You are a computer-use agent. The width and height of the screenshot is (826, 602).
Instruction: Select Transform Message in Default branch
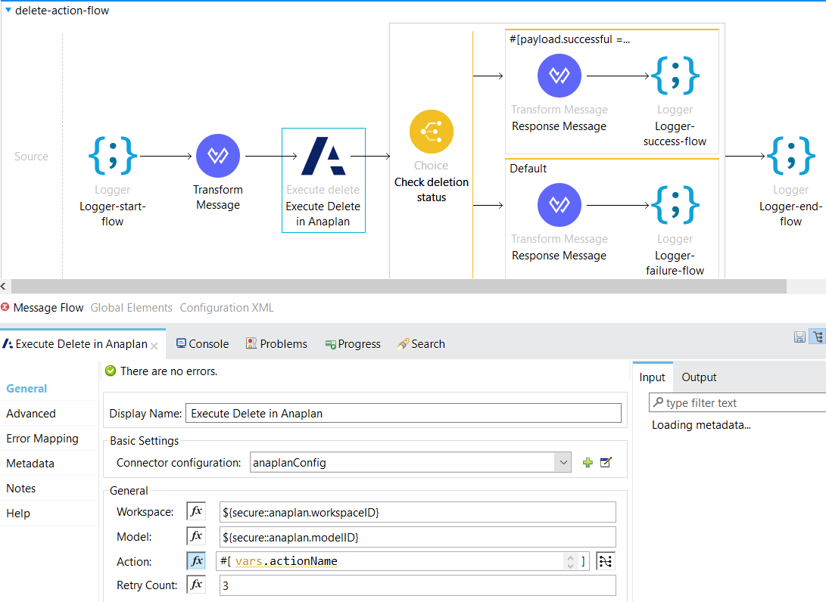559,205
